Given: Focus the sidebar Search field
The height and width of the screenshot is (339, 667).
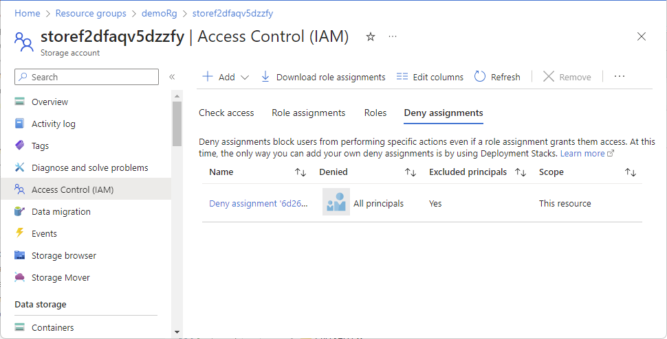Looking at the screenshot, I should point(87,77).
